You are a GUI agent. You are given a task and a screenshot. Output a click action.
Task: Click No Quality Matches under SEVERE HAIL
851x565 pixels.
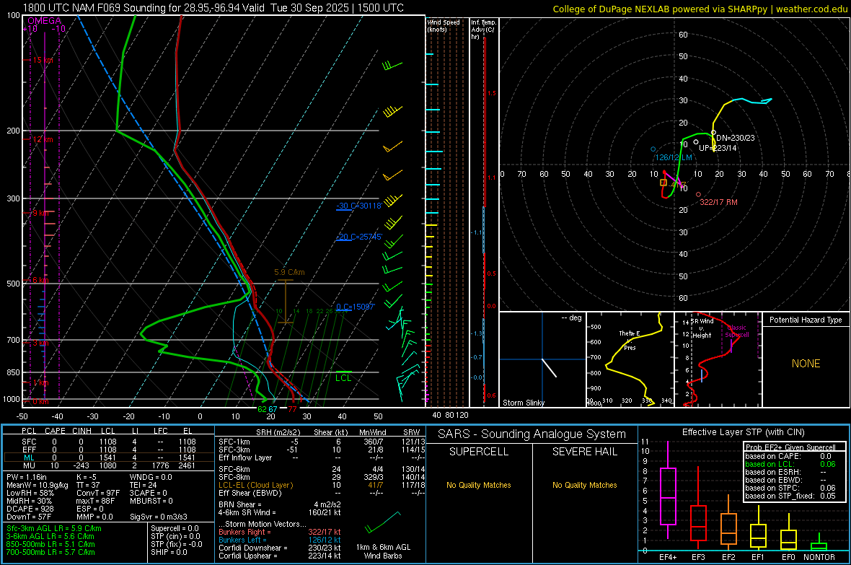(584, 485)
